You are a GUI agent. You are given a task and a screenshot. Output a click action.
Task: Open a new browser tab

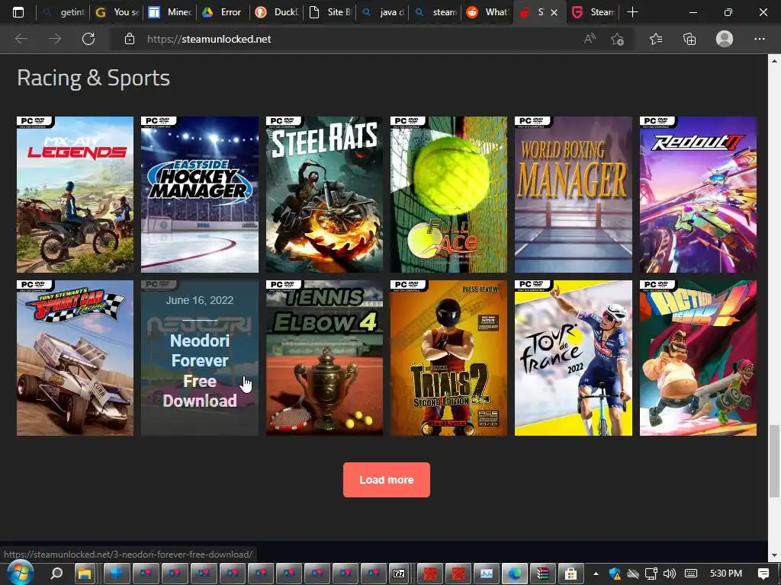632,12
